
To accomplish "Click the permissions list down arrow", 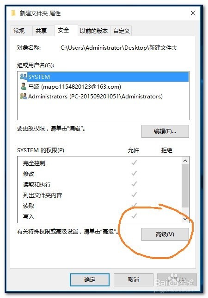I will 185,219.
